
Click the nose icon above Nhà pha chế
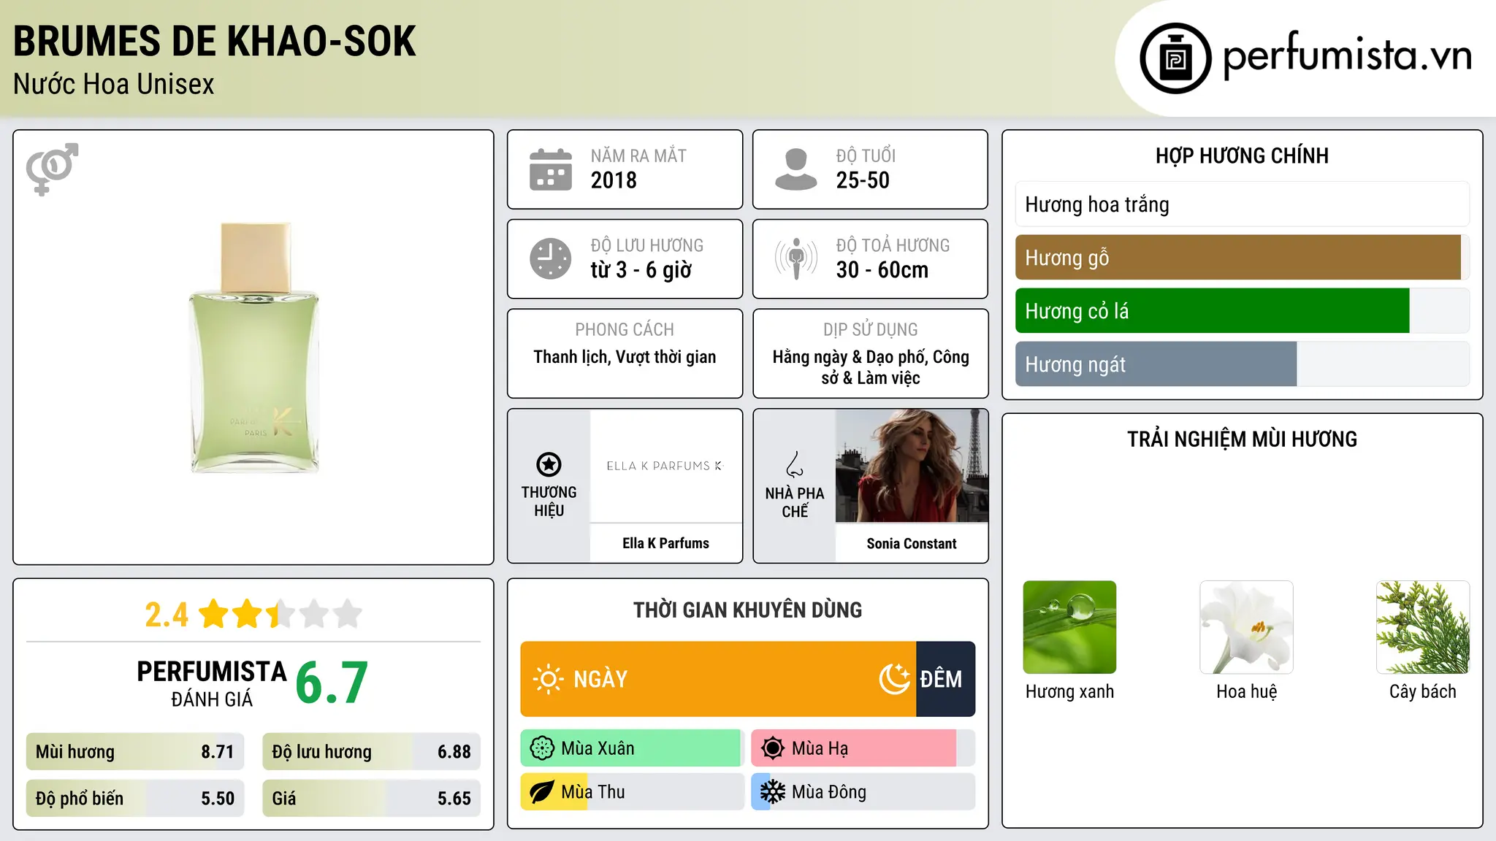795,464
